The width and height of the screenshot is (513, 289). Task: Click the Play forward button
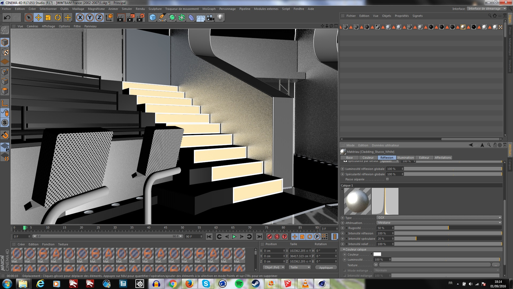234,237
